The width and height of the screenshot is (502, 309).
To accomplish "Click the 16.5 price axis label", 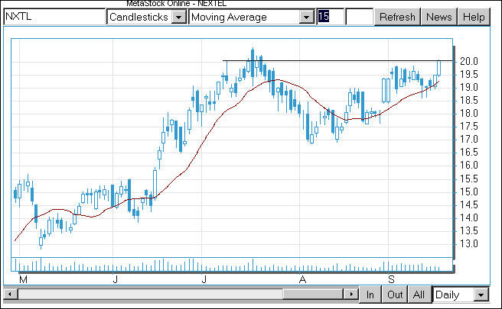I will coord(468,153).
